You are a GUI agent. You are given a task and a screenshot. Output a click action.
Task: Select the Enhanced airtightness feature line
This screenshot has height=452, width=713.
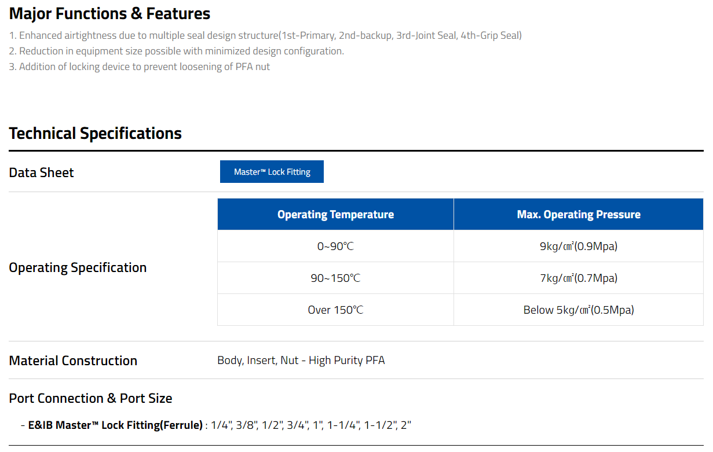[265, 35]
